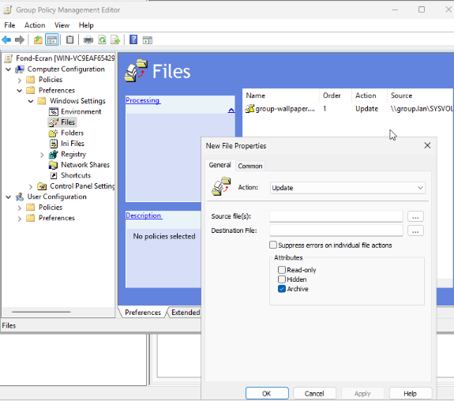The width and height of the screenshot is (454, 401).
Task: Click the Show/Hide action pane icon
Action: 148,40
